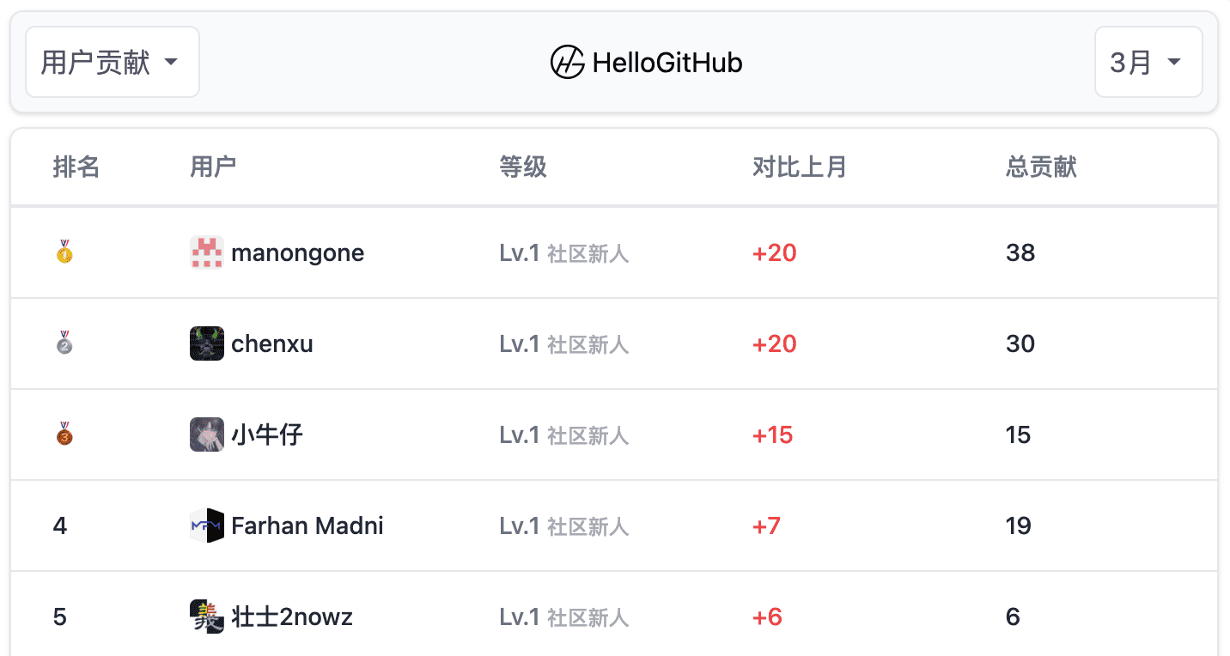Click the 对比上月 column header
1230x656 pixels.
[799, 167]
